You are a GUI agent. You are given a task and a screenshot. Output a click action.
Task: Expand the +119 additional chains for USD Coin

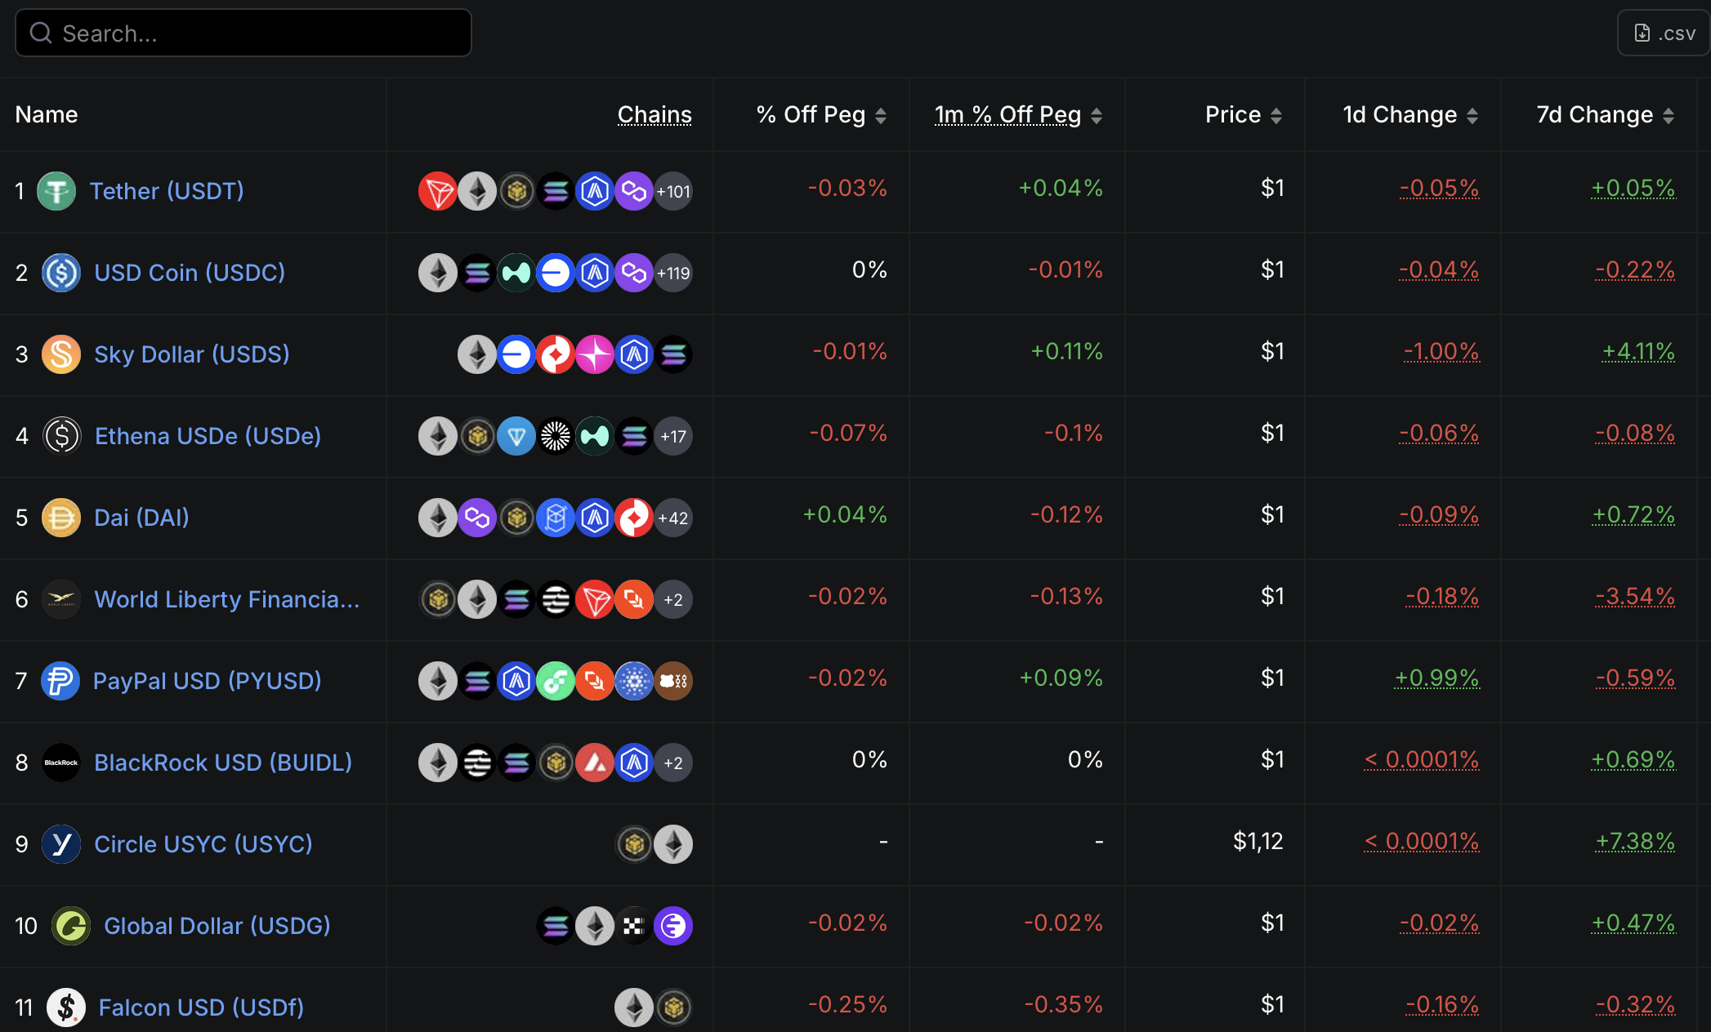(x=672, y=273)
